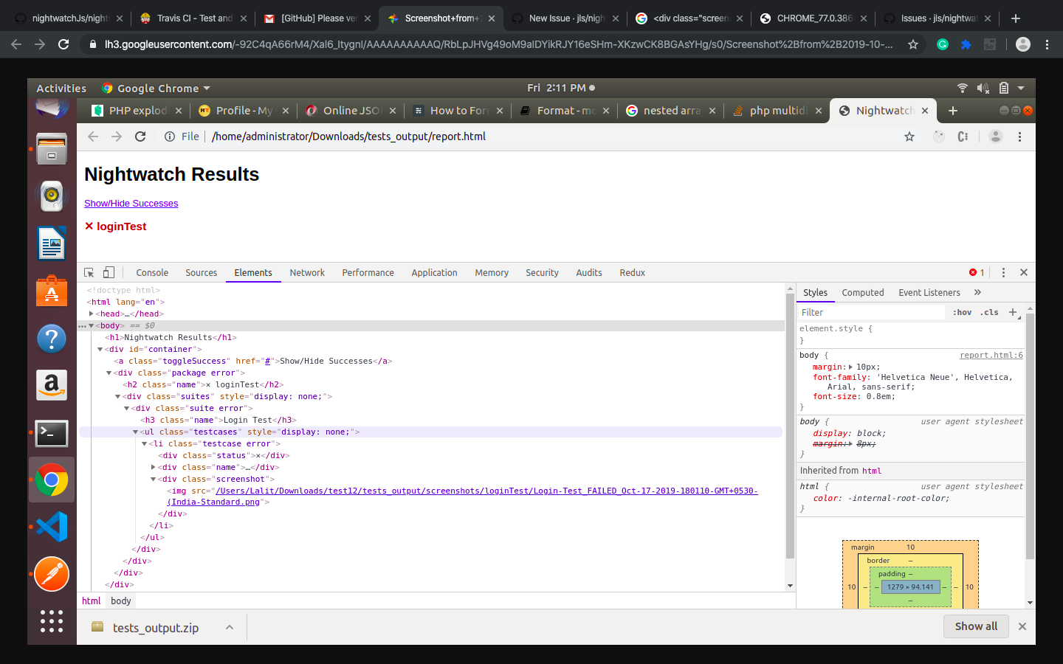Open the Computed styles tab
Viewport: 1063px width, 664px height.
863,292
